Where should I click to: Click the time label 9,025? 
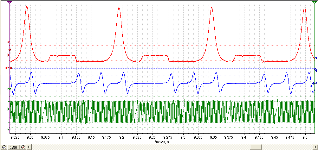click(x=15, y=137)
